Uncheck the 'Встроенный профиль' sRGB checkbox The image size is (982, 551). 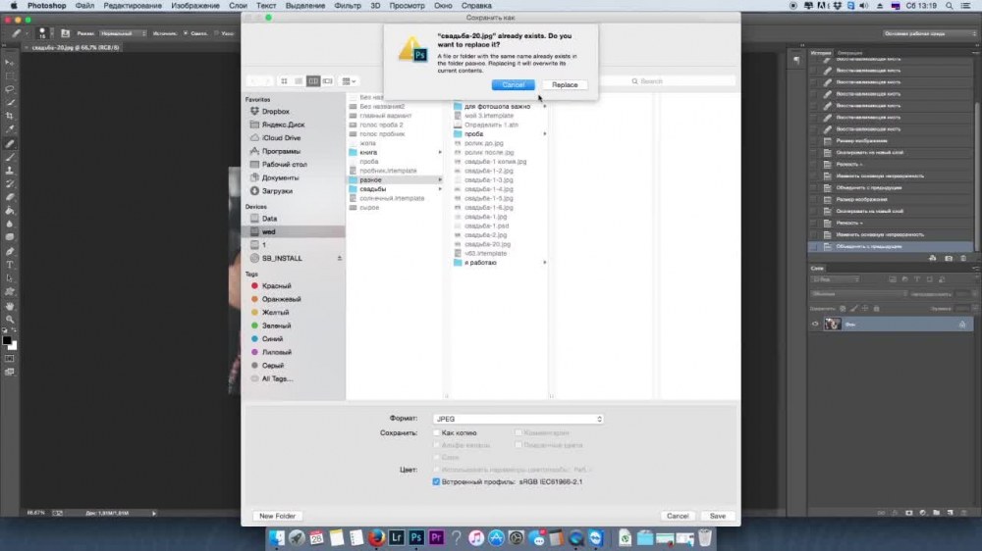(437, 482)
